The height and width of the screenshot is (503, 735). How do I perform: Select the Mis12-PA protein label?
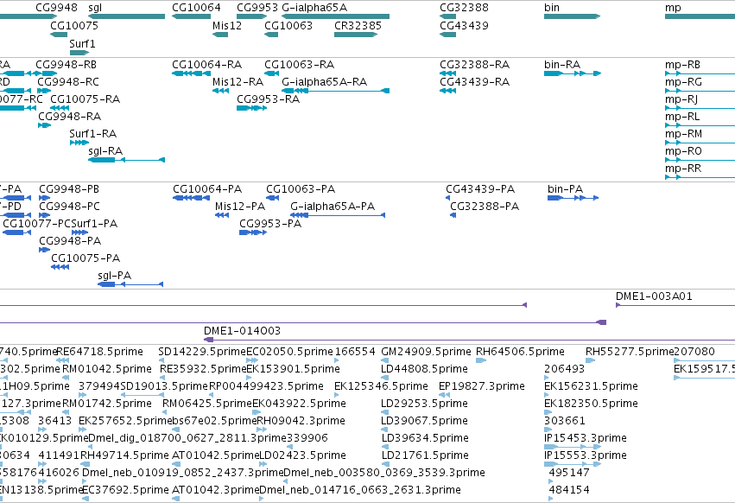point(240,207)
